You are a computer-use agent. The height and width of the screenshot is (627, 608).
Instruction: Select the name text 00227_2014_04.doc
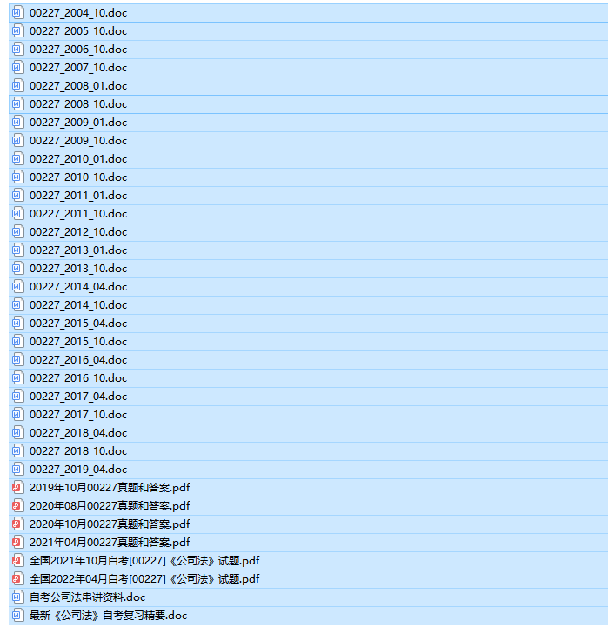[x=78, y=287]
